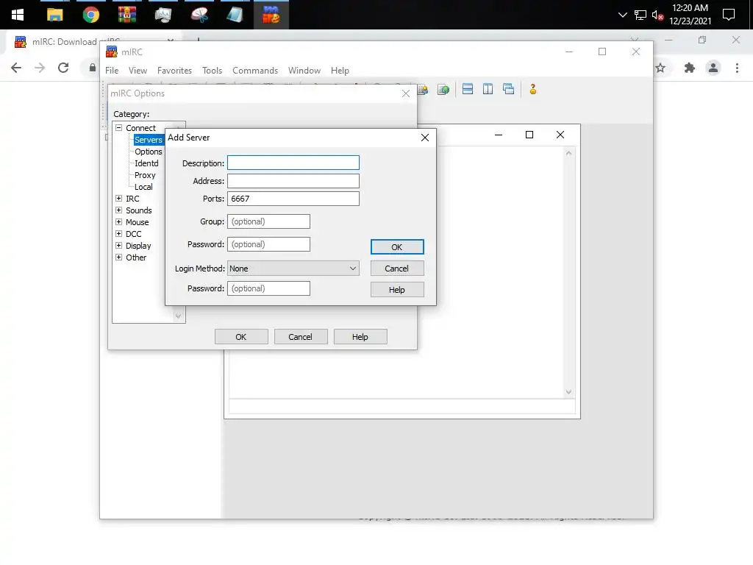
Task: Open File Explorer from the taskbar
Action: tap(54, 15)
